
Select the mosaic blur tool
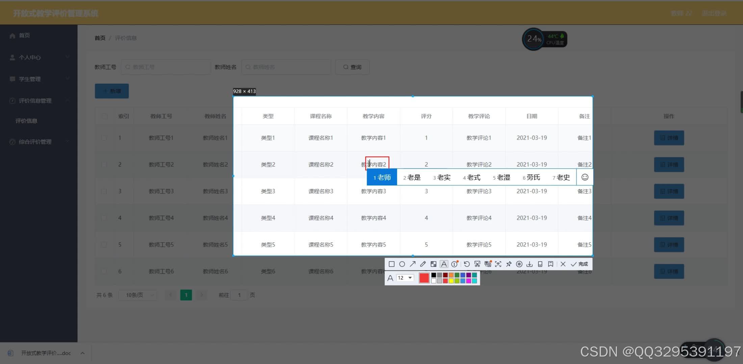click(433, 264)
